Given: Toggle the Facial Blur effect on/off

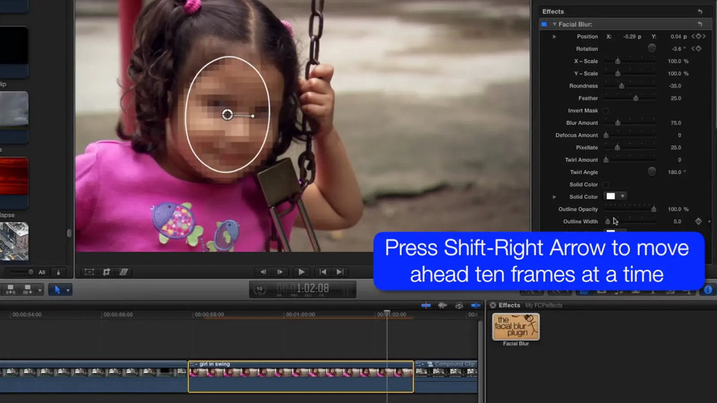Looking at the screenshot, I should (544, 24).
